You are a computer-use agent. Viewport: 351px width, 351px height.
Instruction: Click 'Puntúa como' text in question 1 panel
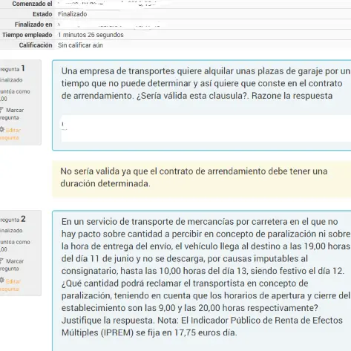click(x=15, y=91)
